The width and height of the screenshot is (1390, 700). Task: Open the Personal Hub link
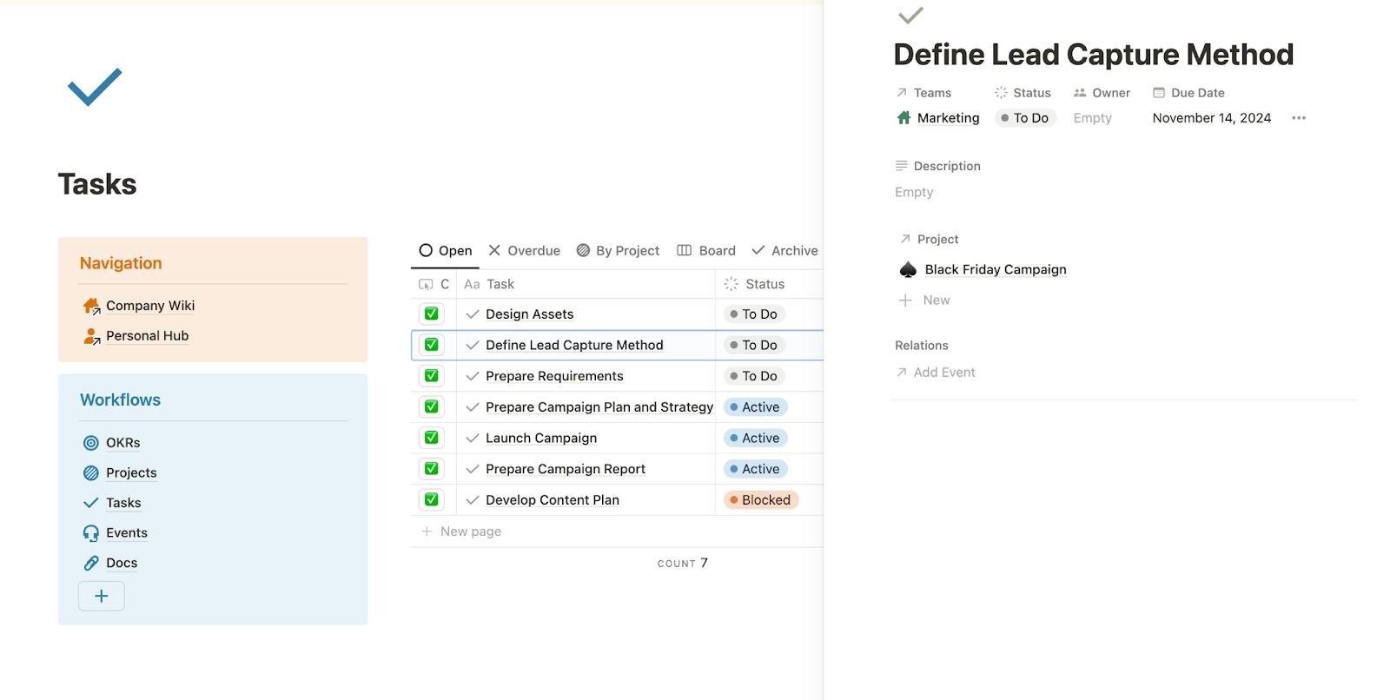[147, 336]
